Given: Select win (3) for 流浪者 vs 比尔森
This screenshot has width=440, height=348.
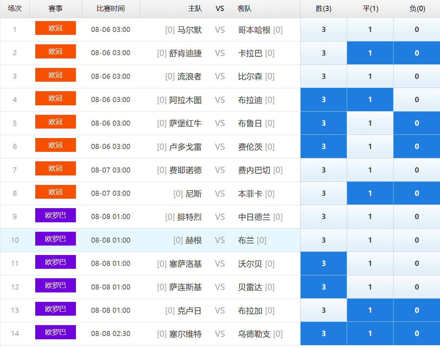Looking at the screenshot, I should pyautogui.click(x=323, y=76).
